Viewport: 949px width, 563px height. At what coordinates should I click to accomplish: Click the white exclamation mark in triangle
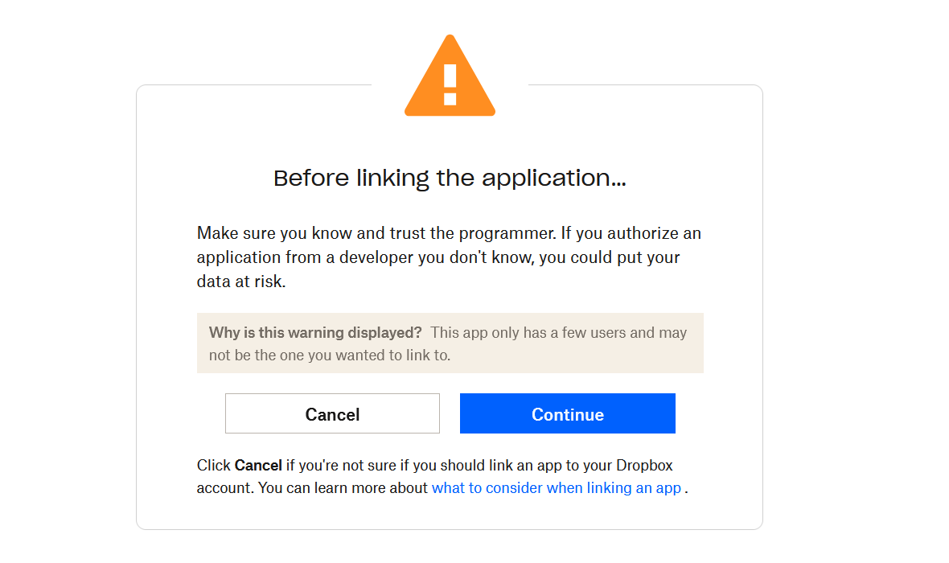click(x=450, y=84)
